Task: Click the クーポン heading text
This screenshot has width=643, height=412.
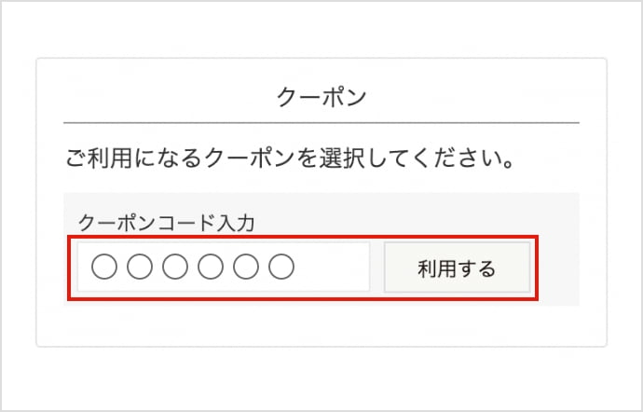Action: point(321,96)
